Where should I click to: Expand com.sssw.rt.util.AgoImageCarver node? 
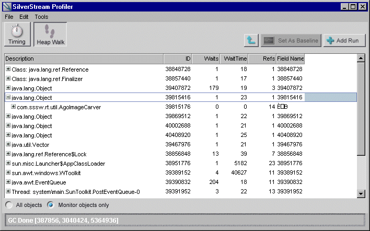pyautogui.click(x=14, y=107)
